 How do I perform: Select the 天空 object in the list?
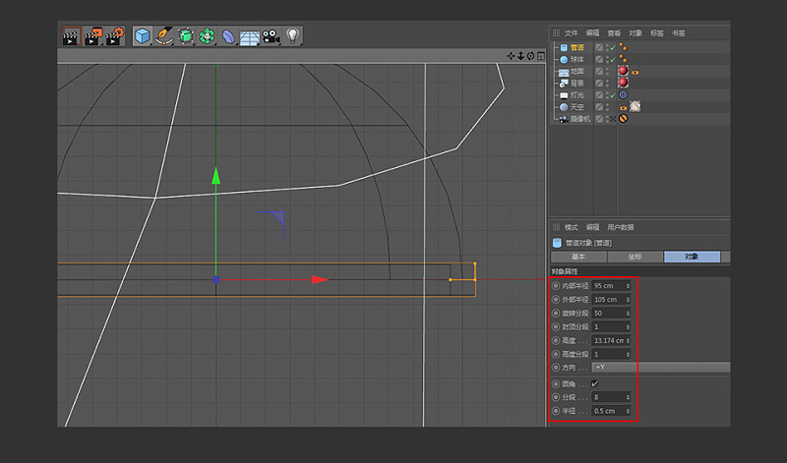pyautogui.click(x=577, y=107)
